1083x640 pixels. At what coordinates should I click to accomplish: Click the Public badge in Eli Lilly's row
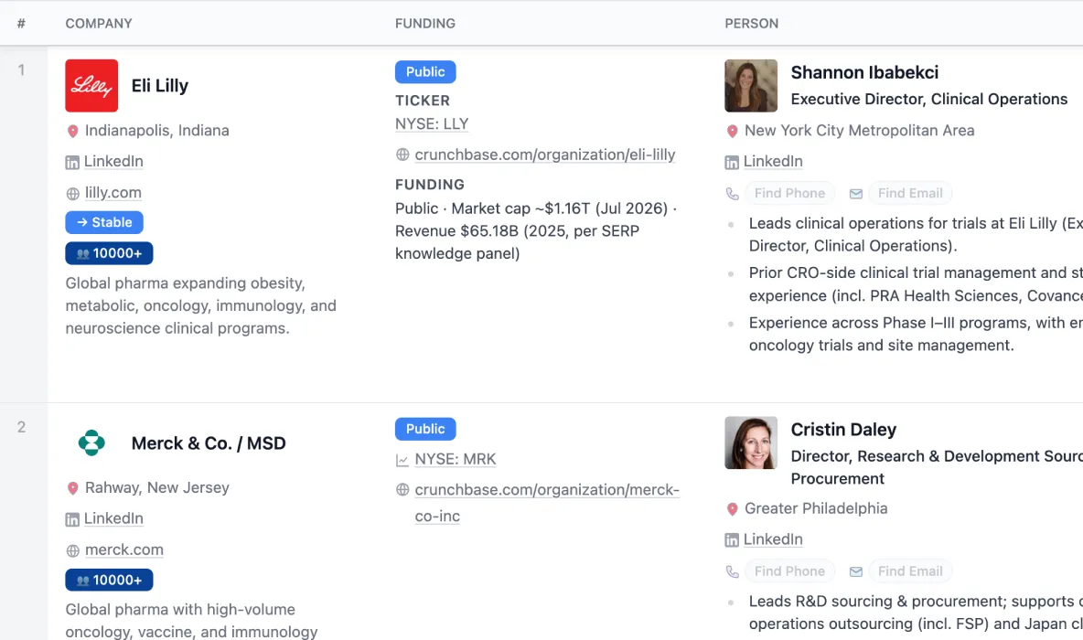click(425, 72)
